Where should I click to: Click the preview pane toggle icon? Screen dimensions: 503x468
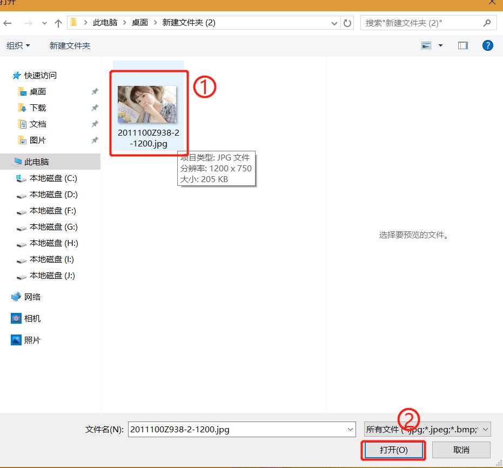point(462,45)
